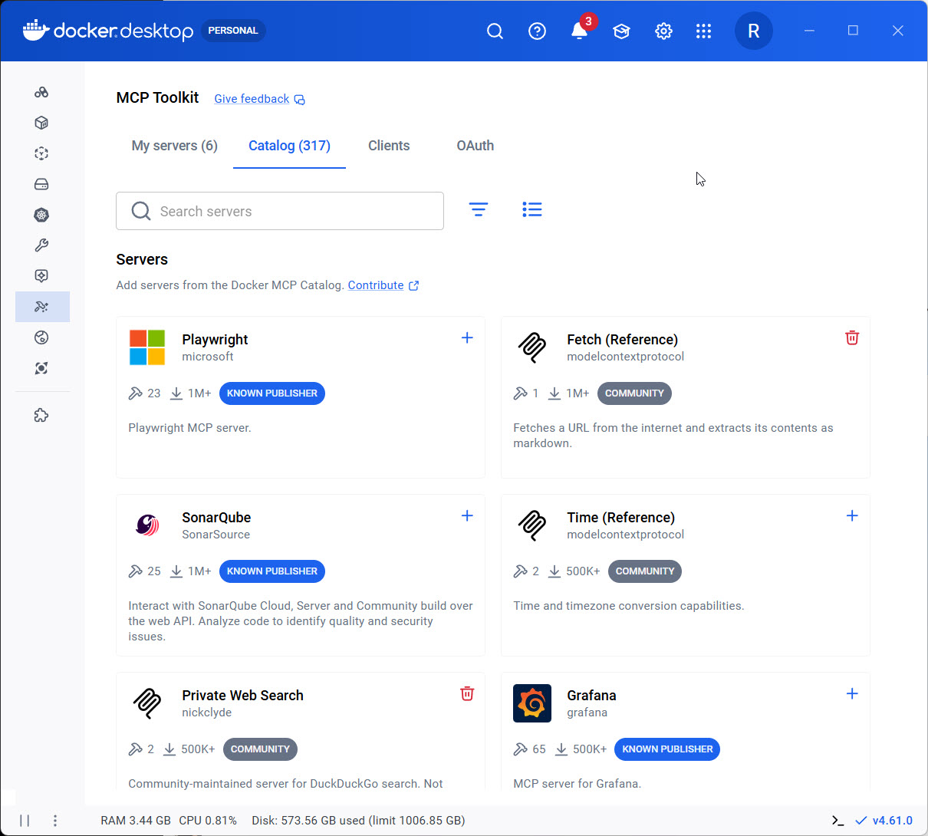The height and width of the screenshot is (836, 928).
Task: Click version v4.61.0 in status bar
Action: click(892, 821)
